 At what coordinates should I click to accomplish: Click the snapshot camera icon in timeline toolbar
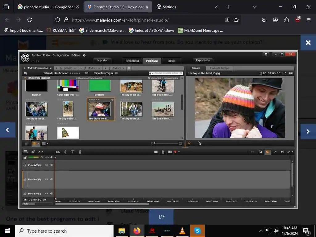pyautogui.click(x=170, y=152)
